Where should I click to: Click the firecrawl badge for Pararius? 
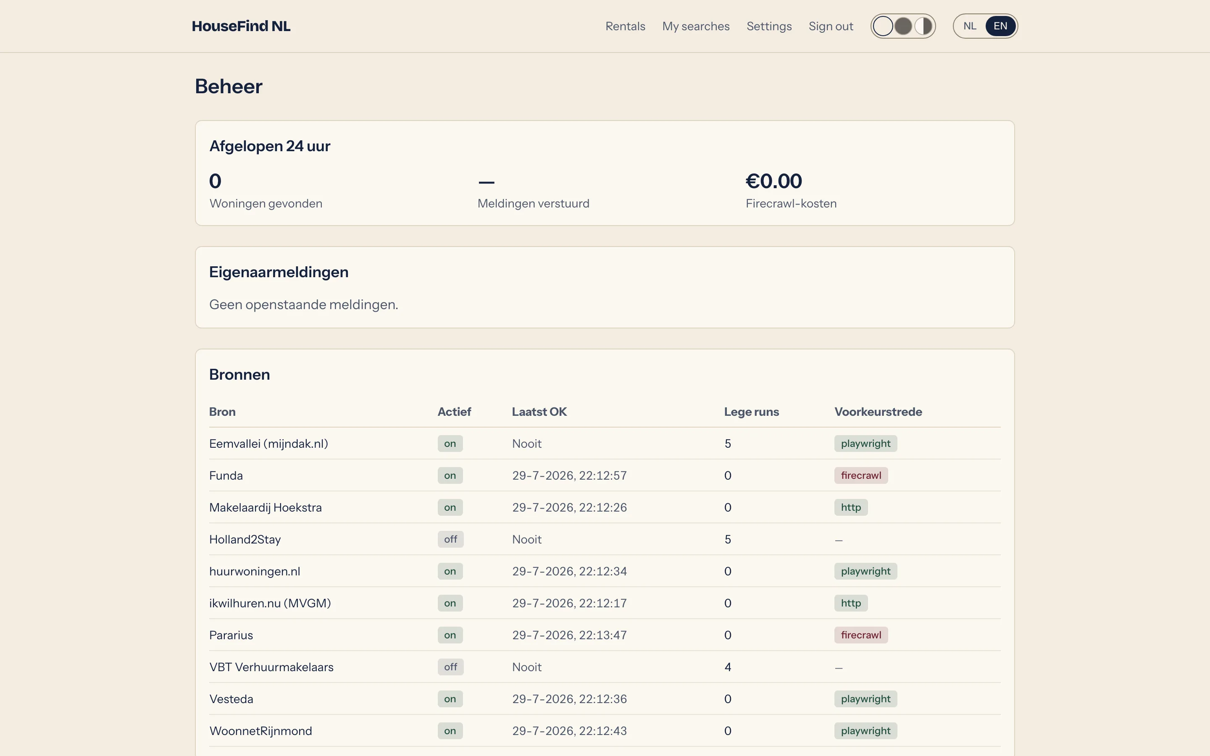pos(860,635)
